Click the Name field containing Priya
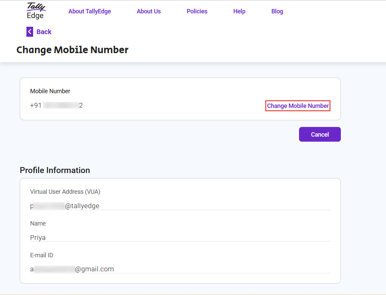Viewport: 386px width, 295px height. coord(180,238)
